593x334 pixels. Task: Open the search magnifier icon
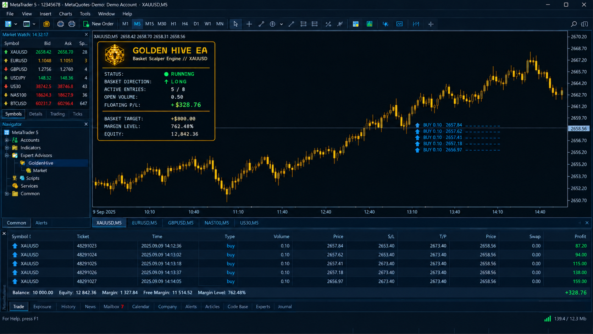tap(573, 24)
